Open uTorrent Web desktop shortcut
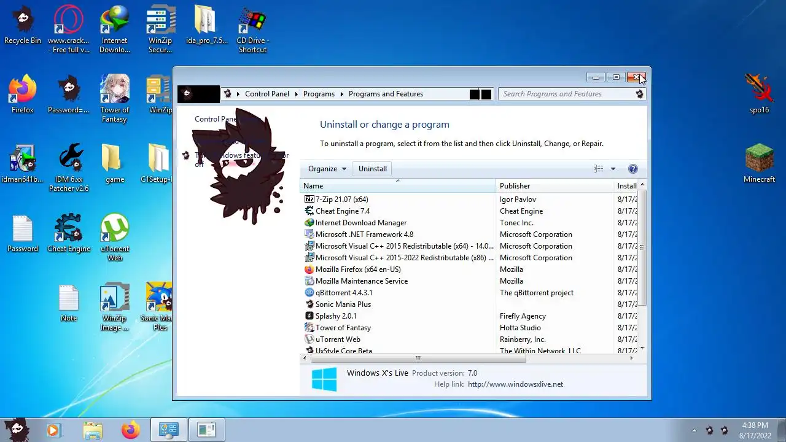 pyautogui.click(x=115, y=238)
